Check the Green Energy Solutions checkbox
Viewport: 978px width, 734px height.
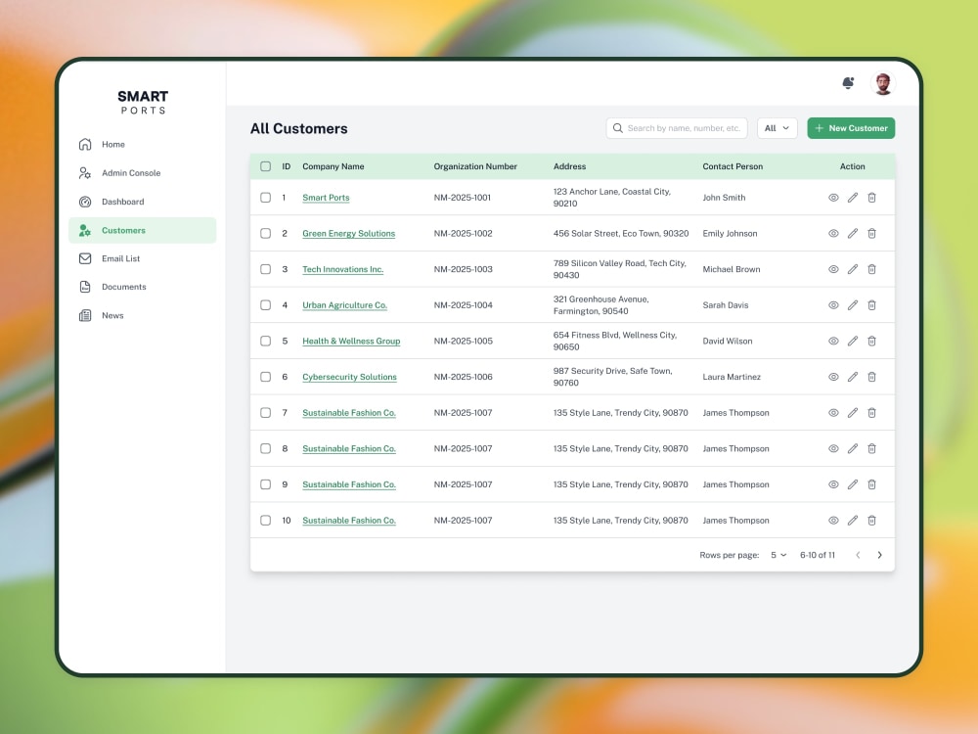click(x=266, y=234)
